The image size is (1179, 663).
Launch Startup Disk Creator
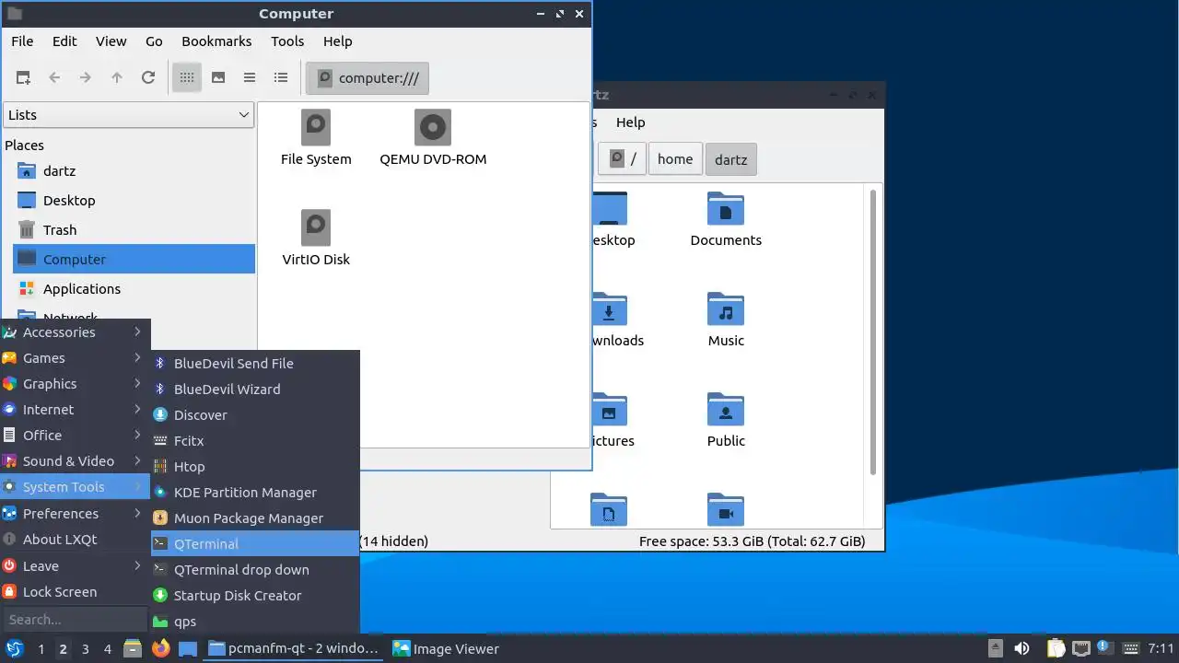[x=255, y=596]
